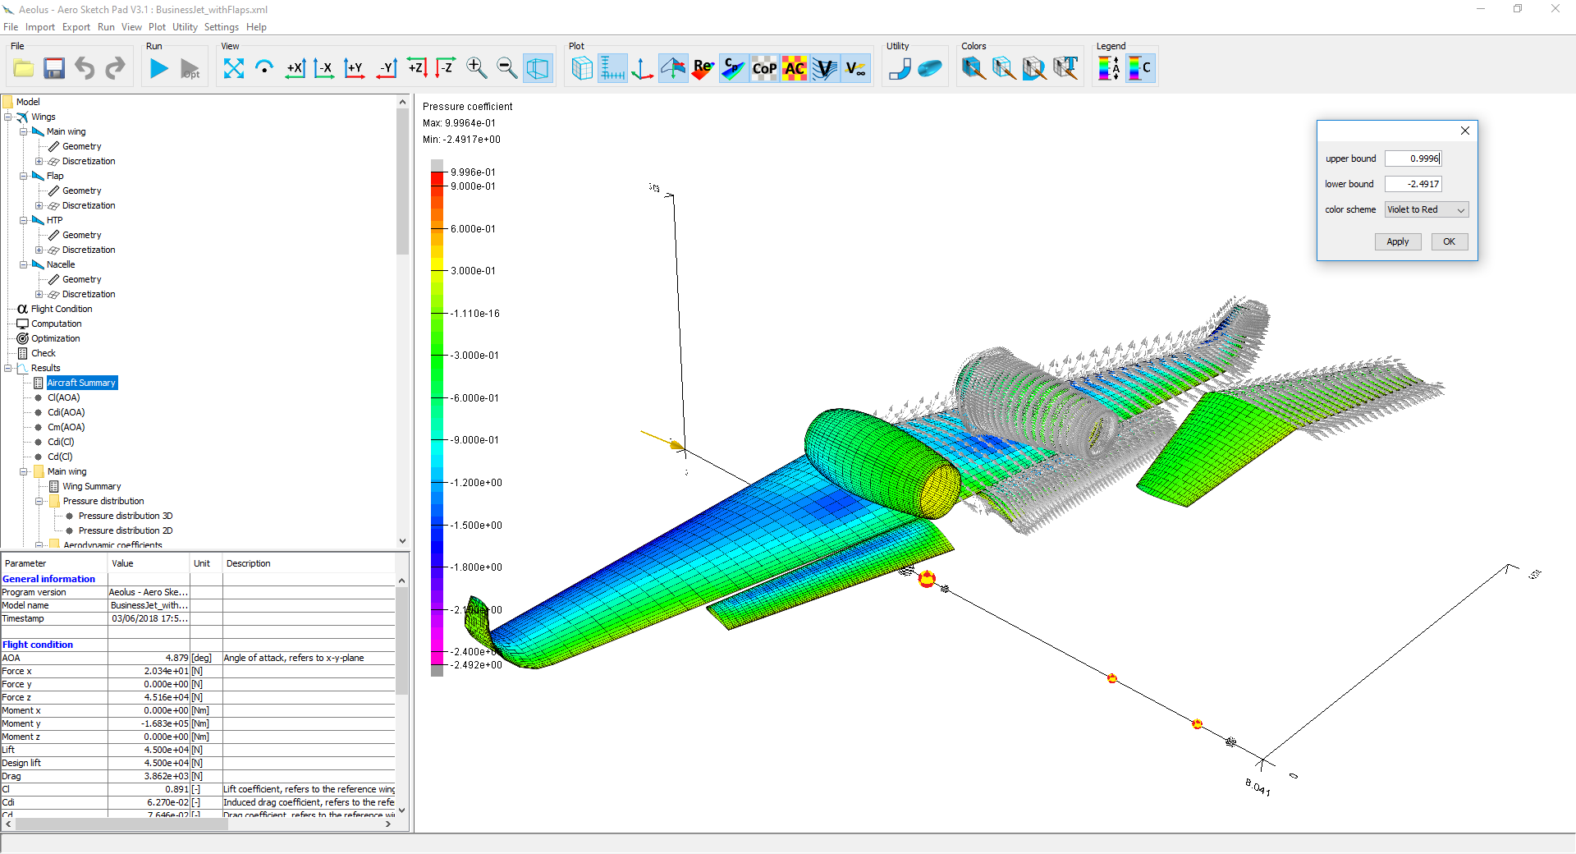The image size is (1576, 854).
Task: Click the Save file icon
Action: [53, 68]
